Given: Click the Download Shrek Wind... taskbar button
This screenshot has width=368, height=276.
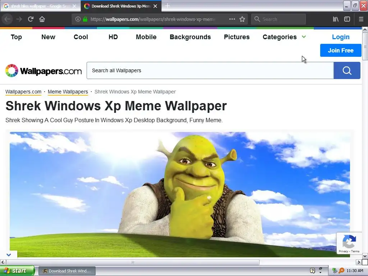Looking at the screenshot, I should 67,271.
